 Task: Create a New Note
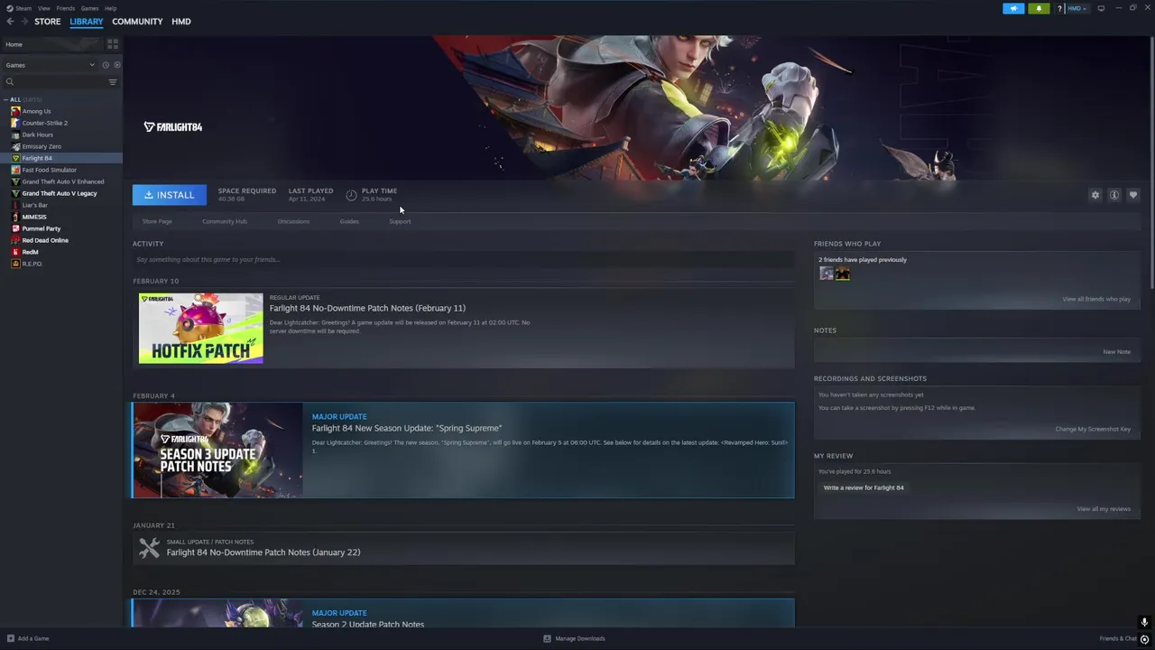point(1116,352)
